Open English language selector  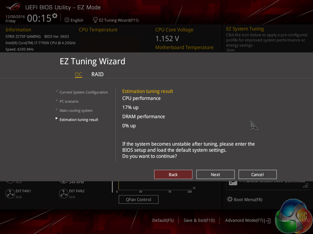77,20
